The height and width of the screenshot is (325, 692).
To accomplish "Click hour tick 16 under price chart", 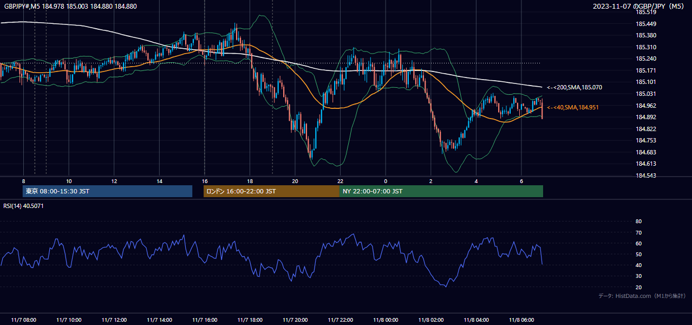I will pos(204,181).
